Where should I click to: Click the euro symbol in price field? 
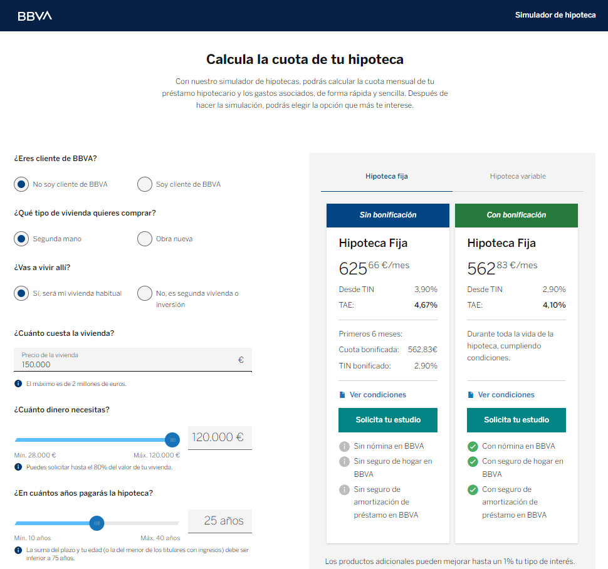(241, 360)
